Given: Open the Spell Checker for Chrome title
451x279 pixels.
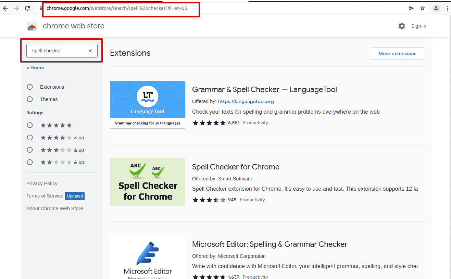Looking at the screenshot, I should click(236, 167).
